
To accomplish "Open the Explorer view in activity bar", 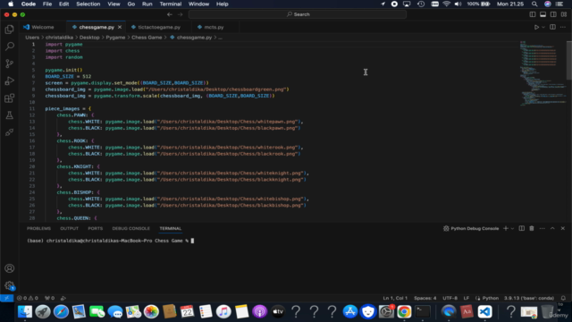I will point(10,30).
